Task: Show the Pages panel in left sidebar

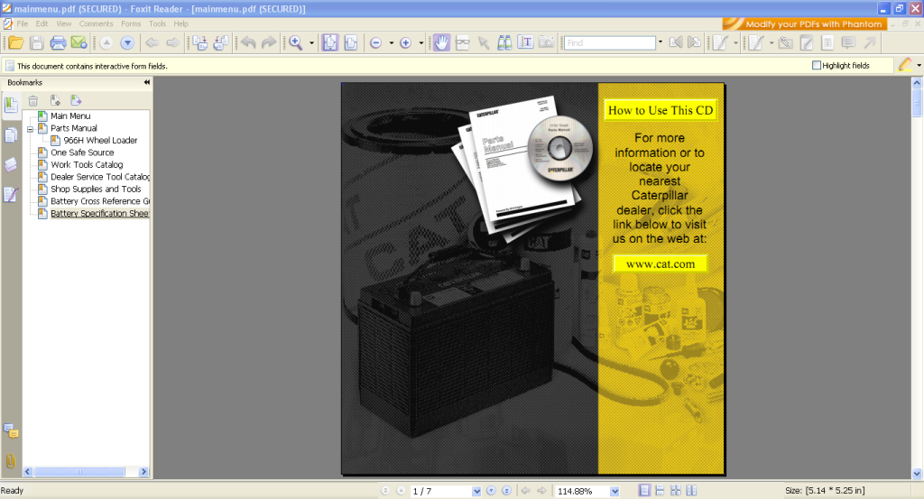Action: (11, 135)
